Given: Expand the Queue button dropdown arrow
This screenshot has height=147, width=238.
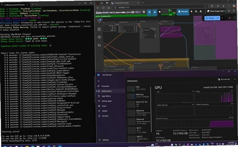Looking at the screenshot, I should coord(218,18).
